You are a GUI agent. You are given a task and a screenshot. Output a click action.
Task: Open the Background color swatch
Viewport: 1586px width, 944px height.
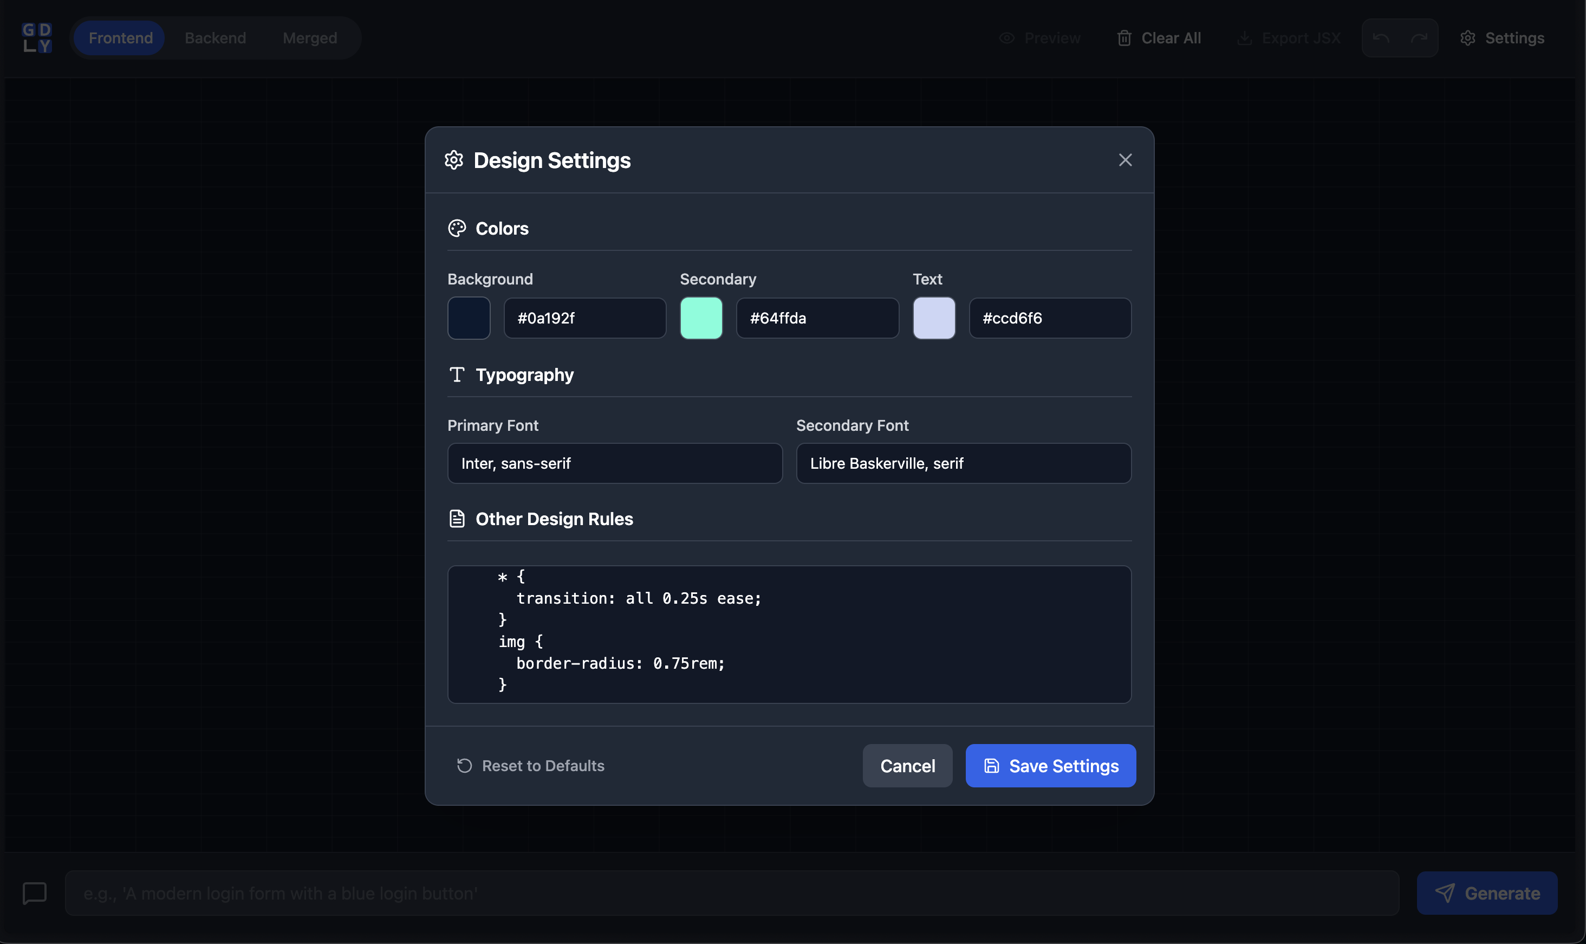point(469,318)
